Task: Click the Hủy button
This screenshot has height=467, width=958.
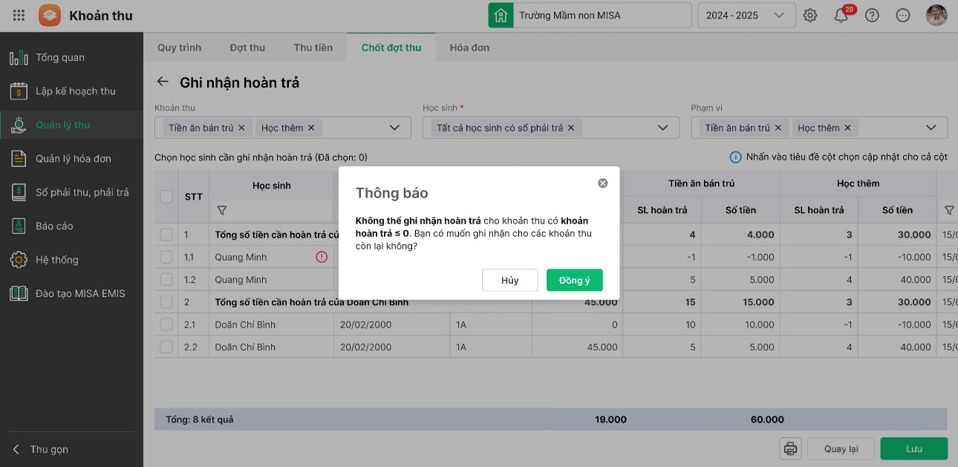Action: (x=509, y=280)
